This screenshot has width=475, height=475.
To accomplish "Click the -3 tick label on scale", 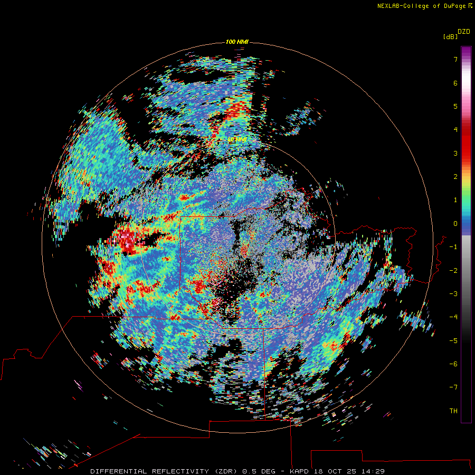I will pos(453,294).
